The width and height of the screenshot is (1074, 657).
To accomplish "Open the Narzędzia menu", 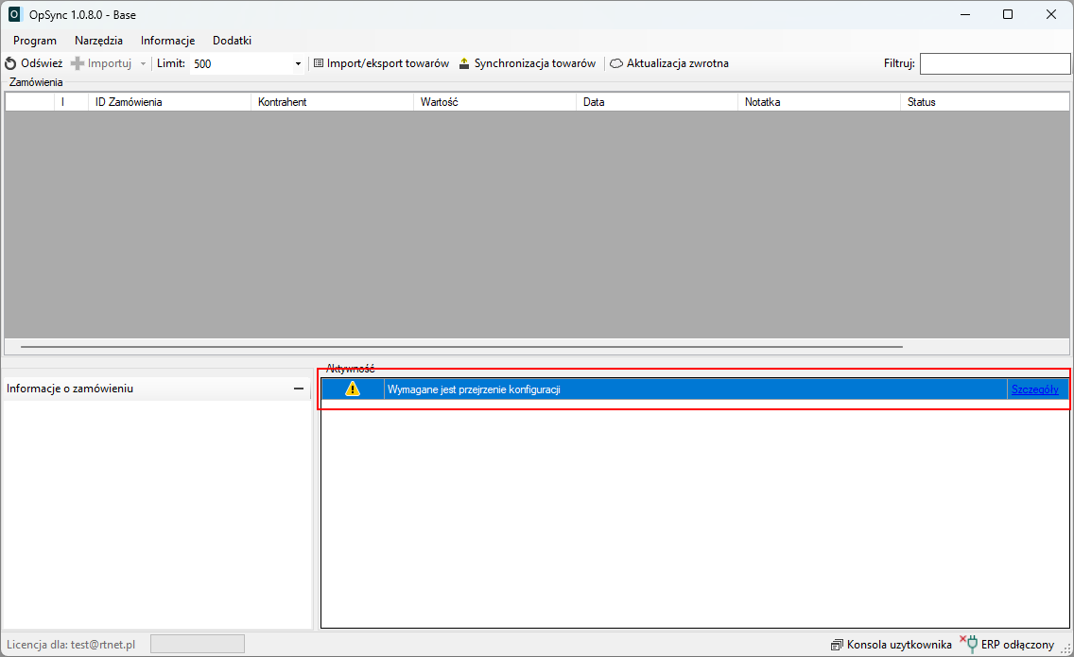I will coord(98,41).
